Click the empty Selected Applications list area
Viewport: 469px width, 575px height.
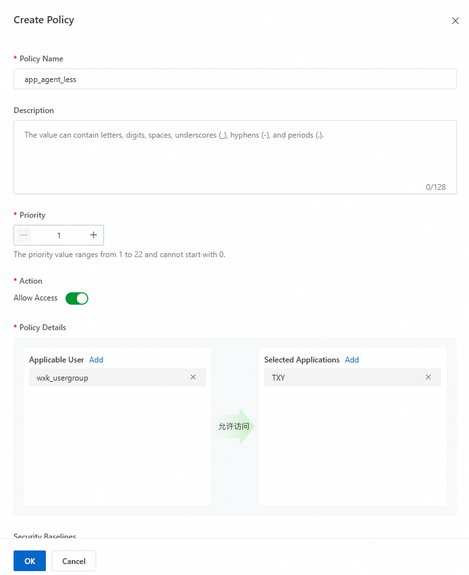tap(353, 446)
